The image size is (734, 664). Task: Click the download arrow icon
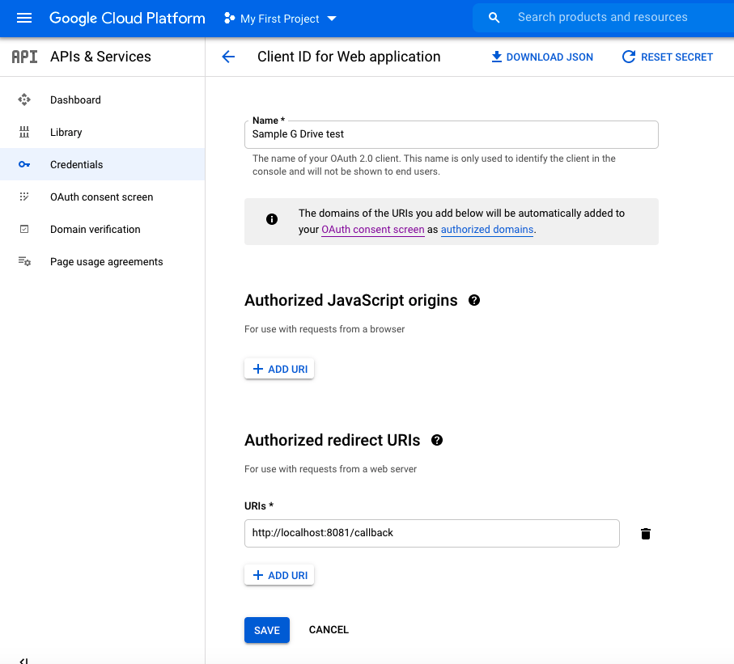pyautogui.click(x=497, y=57)
